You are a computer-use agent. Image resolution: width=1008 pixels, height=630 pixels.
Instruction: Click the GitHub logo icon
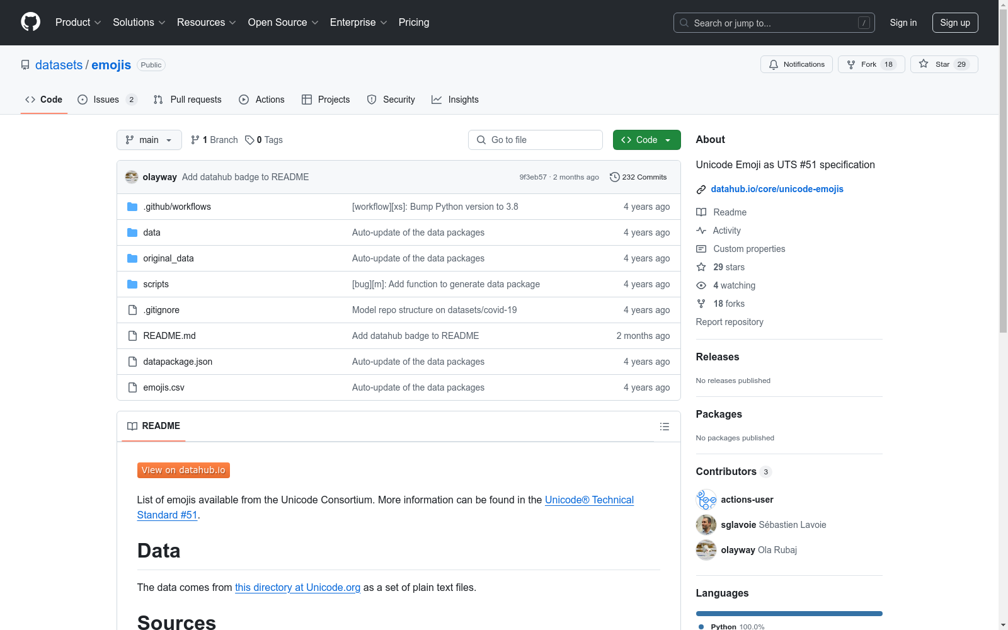coord(30,22)
